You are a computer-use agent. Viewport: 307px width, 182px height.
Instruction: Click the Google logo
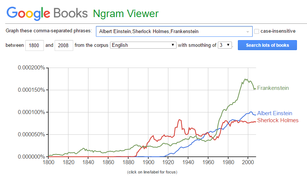[28, 13]
